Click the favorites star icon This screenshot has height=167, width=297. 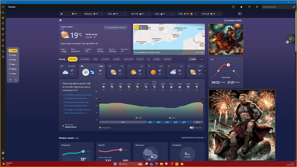coord(241,7)
